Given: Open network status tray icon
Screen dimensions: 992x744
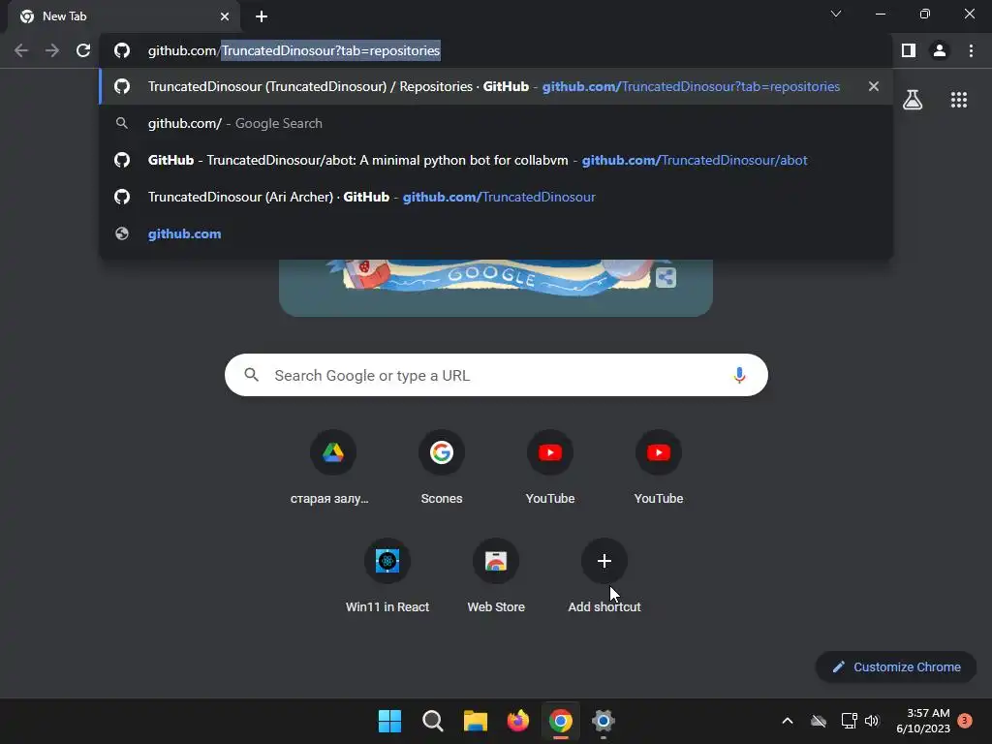Looking at the screenshot, I should pos(849,721).
